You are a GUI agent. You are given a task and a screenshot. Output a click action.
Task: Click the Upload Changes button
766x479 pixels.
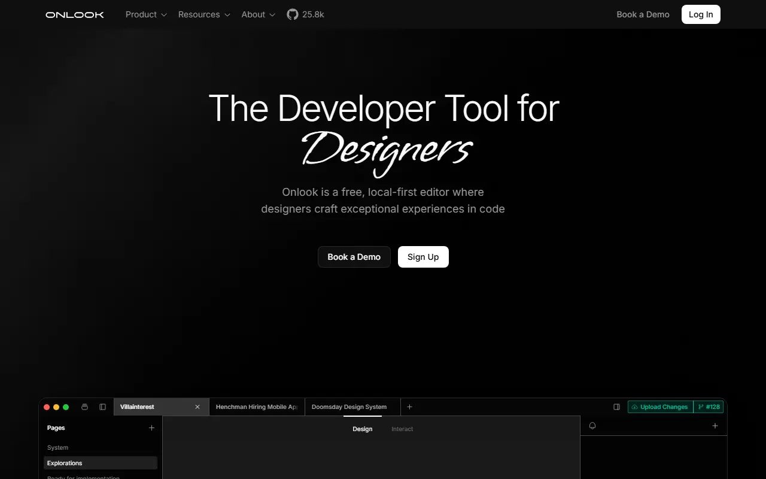660,407
